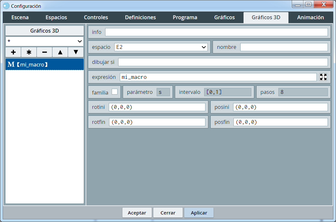Click the Cerrar button
This screenshot has width=336, height=222.
coord(168,213)
